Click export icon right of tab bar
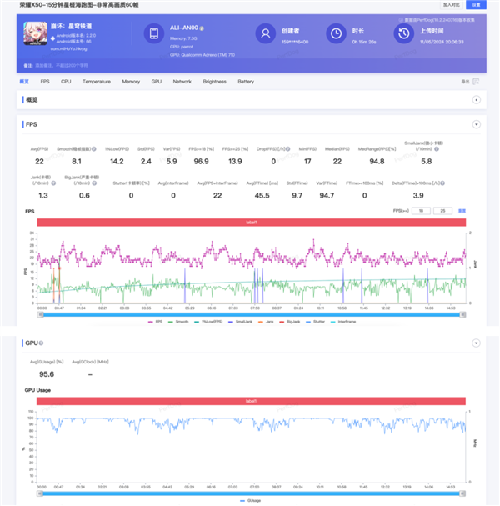This screenshot has height=506, width=500. [466, 82]
